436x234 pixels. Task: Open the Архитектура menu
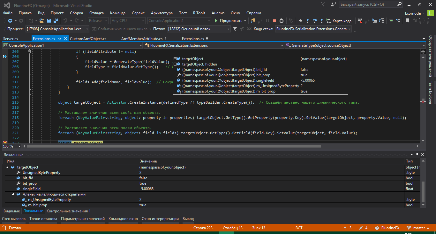coord(162,13)
